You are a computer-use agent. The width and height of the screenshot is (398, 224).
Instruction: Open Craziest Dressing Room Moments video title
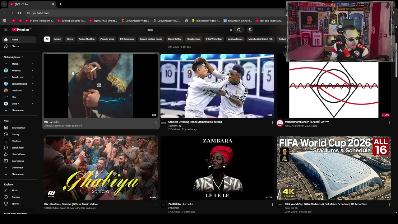pyautogui.click(x=195, y=122)
